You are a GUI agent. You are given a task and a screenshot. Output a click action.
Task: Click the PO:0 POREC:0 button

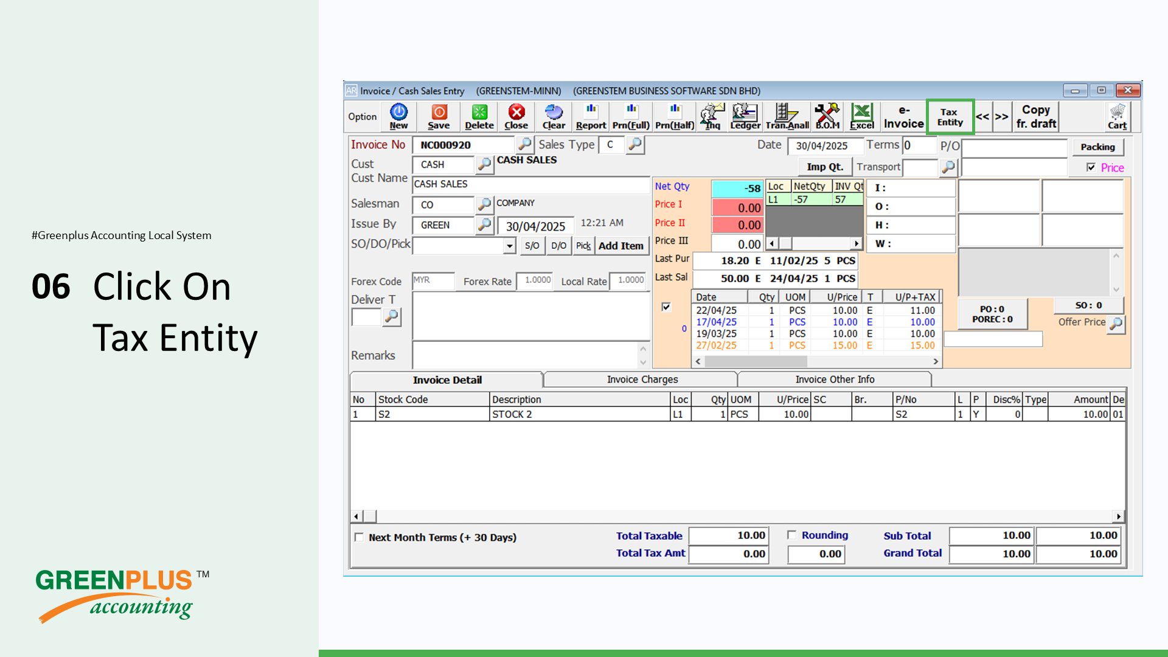click(x=992, y=314)
